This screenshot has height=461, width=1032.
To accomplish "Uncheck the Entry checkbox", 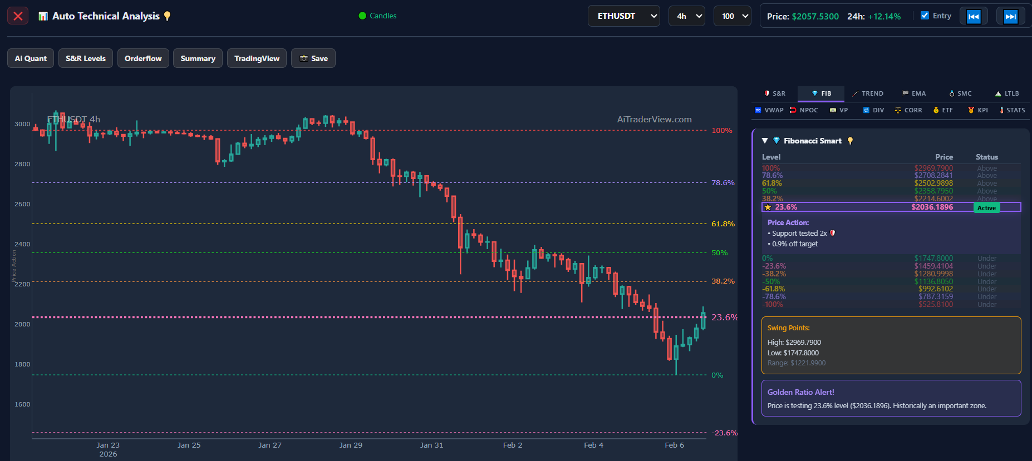I will (925, 16).
